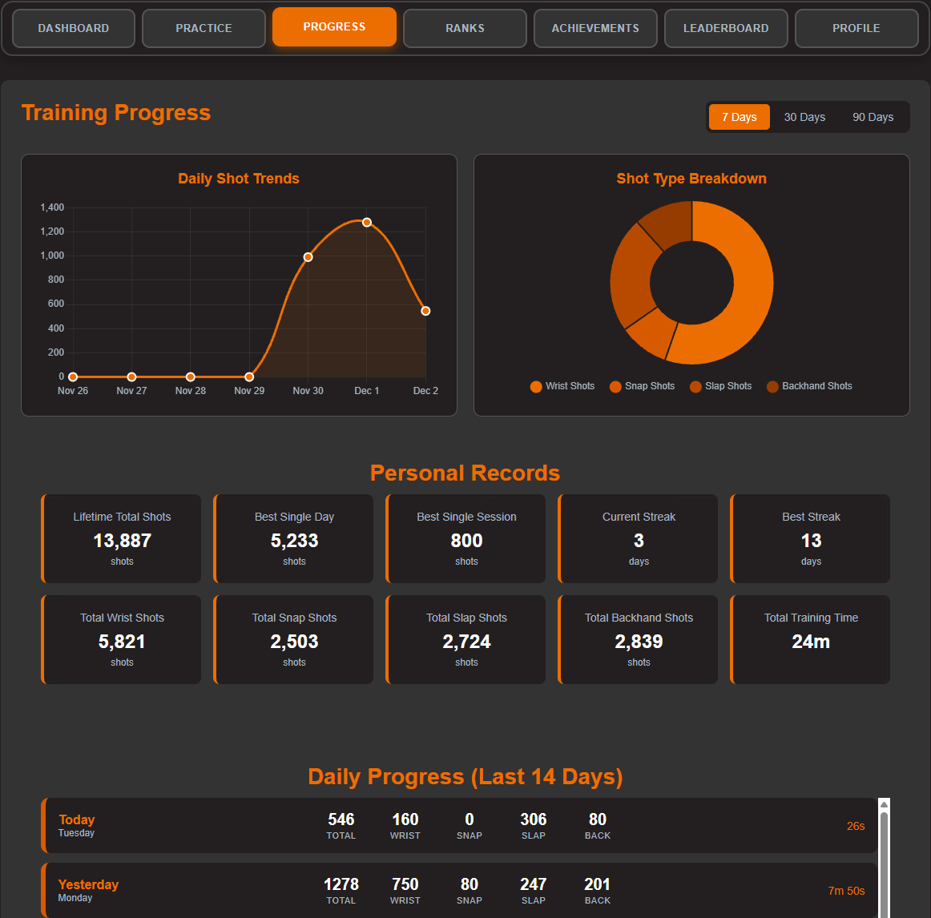Switch to the ACHIEVEMENTS tab

coord(595,28)
